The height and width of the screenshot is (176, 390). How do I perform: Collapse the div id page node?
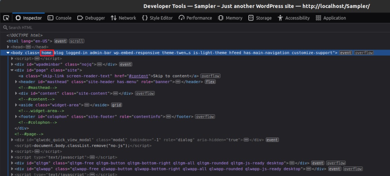tap(12, 70)
